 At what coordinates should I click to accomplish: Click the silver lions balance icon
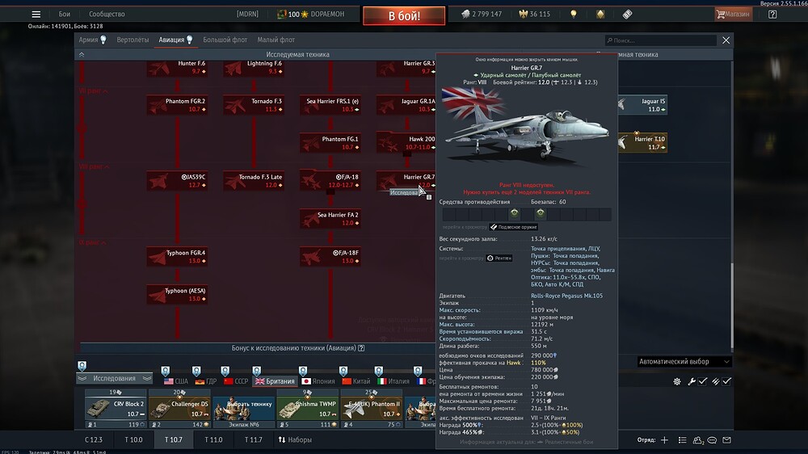(x=465, y=15)
